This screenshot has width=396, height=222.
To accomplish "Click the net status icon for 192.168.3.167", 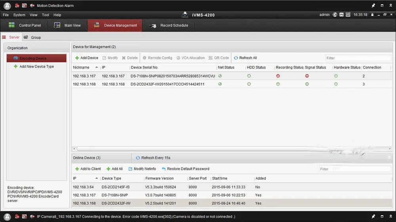I will point(220,76).
